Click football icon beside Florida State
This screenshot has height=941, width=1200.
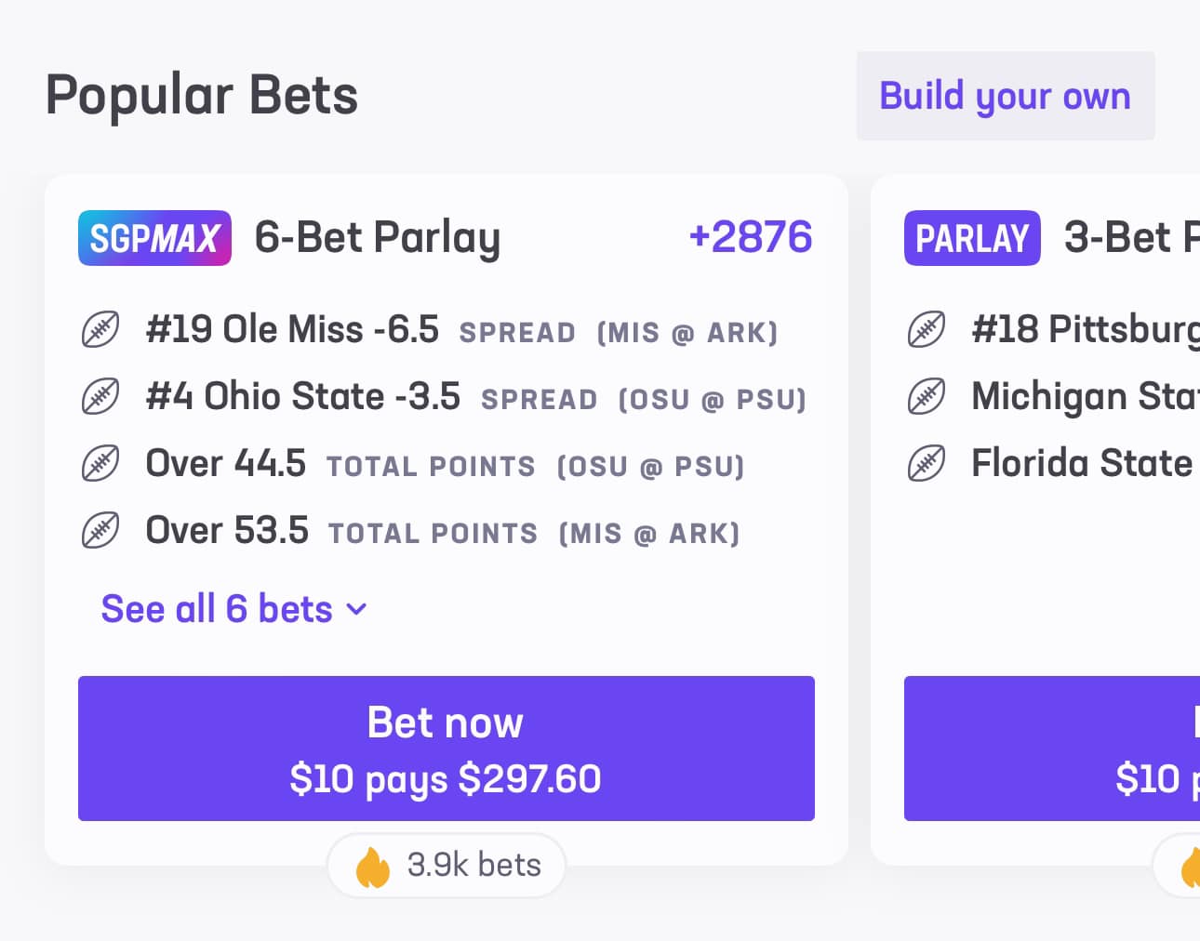pos(927,464)
